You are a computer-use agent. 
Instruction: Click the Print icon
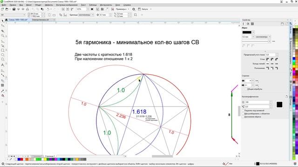[27, 9]
